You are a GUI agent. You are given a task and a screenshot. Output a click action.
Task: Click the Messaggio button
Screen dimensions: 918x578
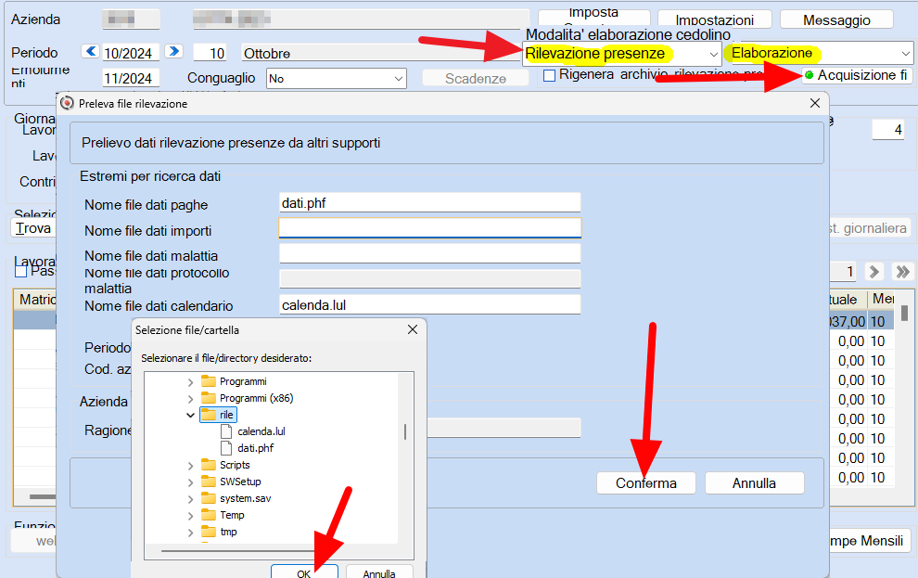(836, 19)
